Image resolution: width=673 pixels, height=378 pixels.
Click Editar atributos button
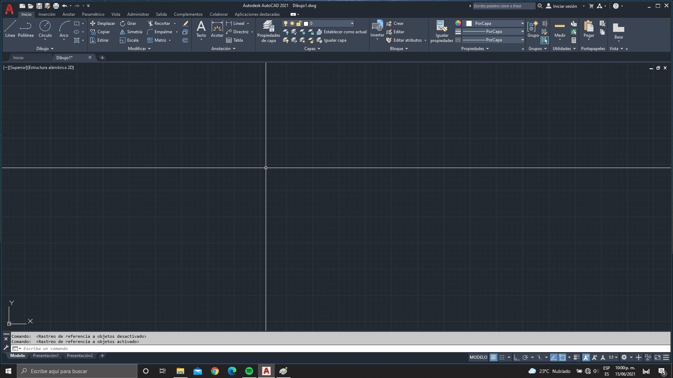tap(404, 40)
